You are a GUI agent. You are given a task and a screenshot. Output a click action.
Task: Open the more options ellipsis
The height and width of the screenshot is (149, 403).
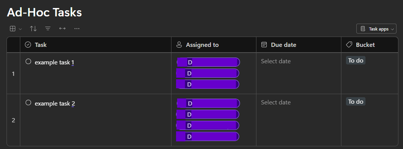coord(77,29)
